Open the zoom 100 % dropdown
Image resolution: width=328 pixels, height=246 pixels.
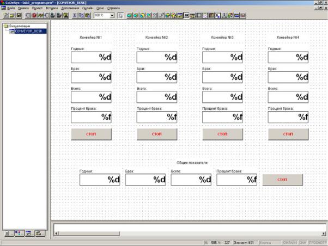tap(112, 15)
